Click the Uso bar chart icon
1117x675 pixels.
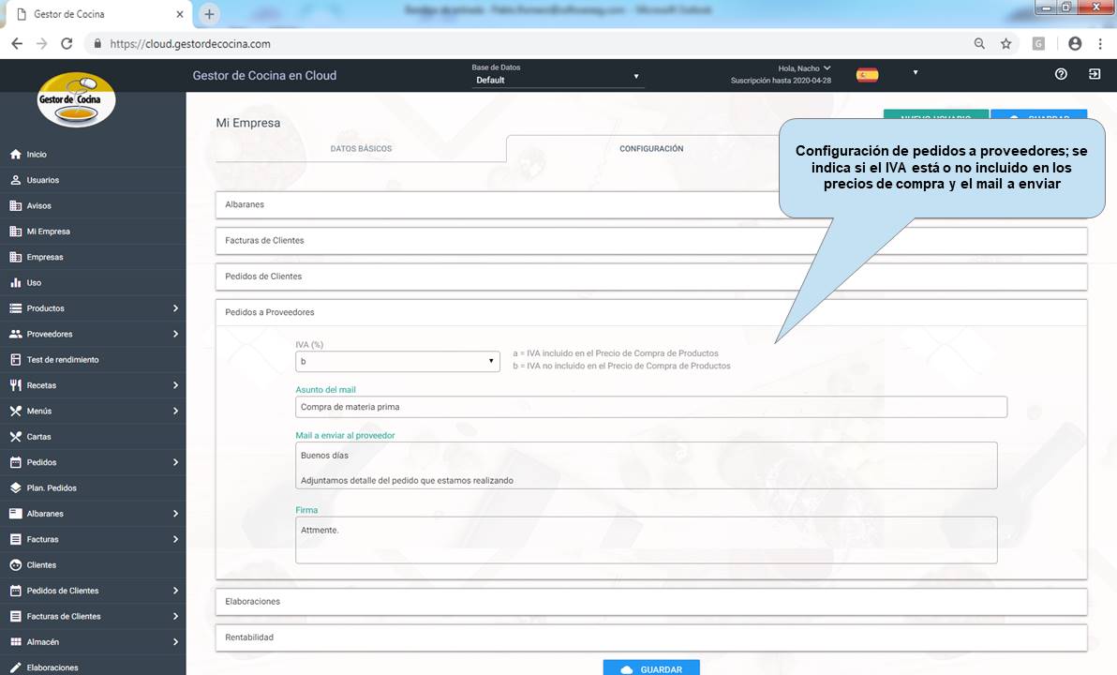pyautogui.click(x=15, y=283)
